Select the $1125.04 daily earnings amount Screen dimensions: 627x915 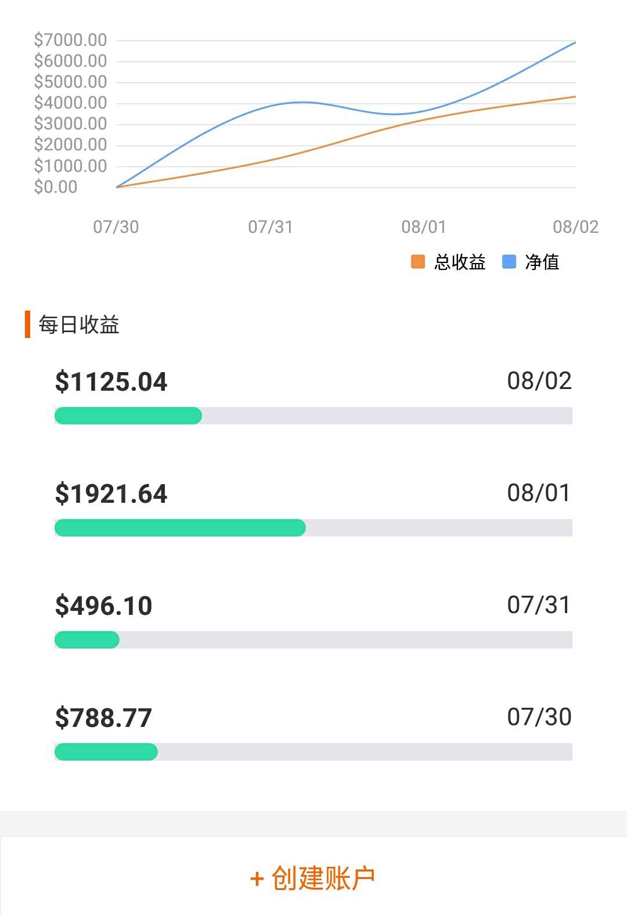tap(111, 382)
